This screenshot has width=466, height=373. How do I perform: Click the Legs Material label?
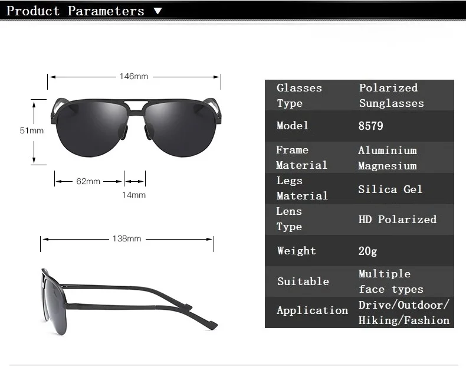pyautogui.click(x=302, y=188)
